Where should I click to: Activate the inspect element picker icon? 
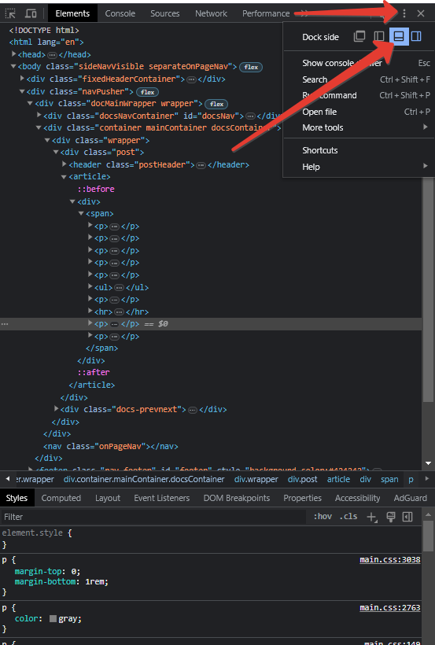click(10, 13)
